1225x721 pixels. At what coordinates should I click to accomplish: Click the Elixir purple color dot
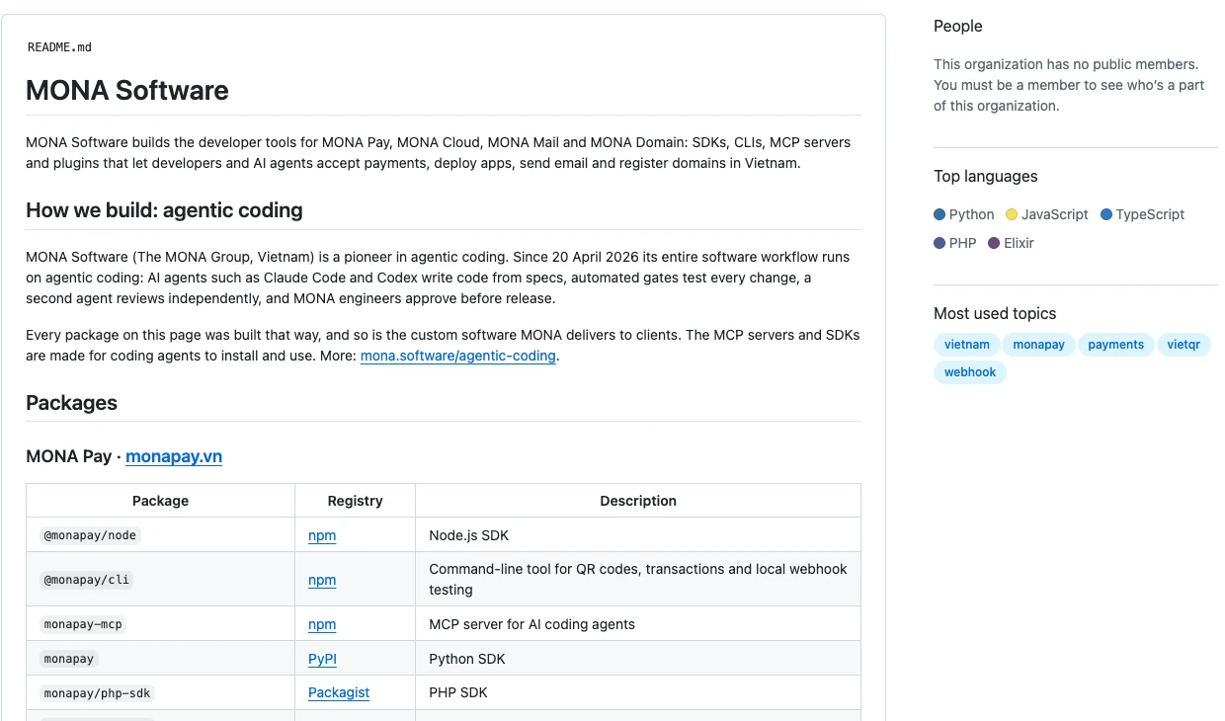[994, 243]
